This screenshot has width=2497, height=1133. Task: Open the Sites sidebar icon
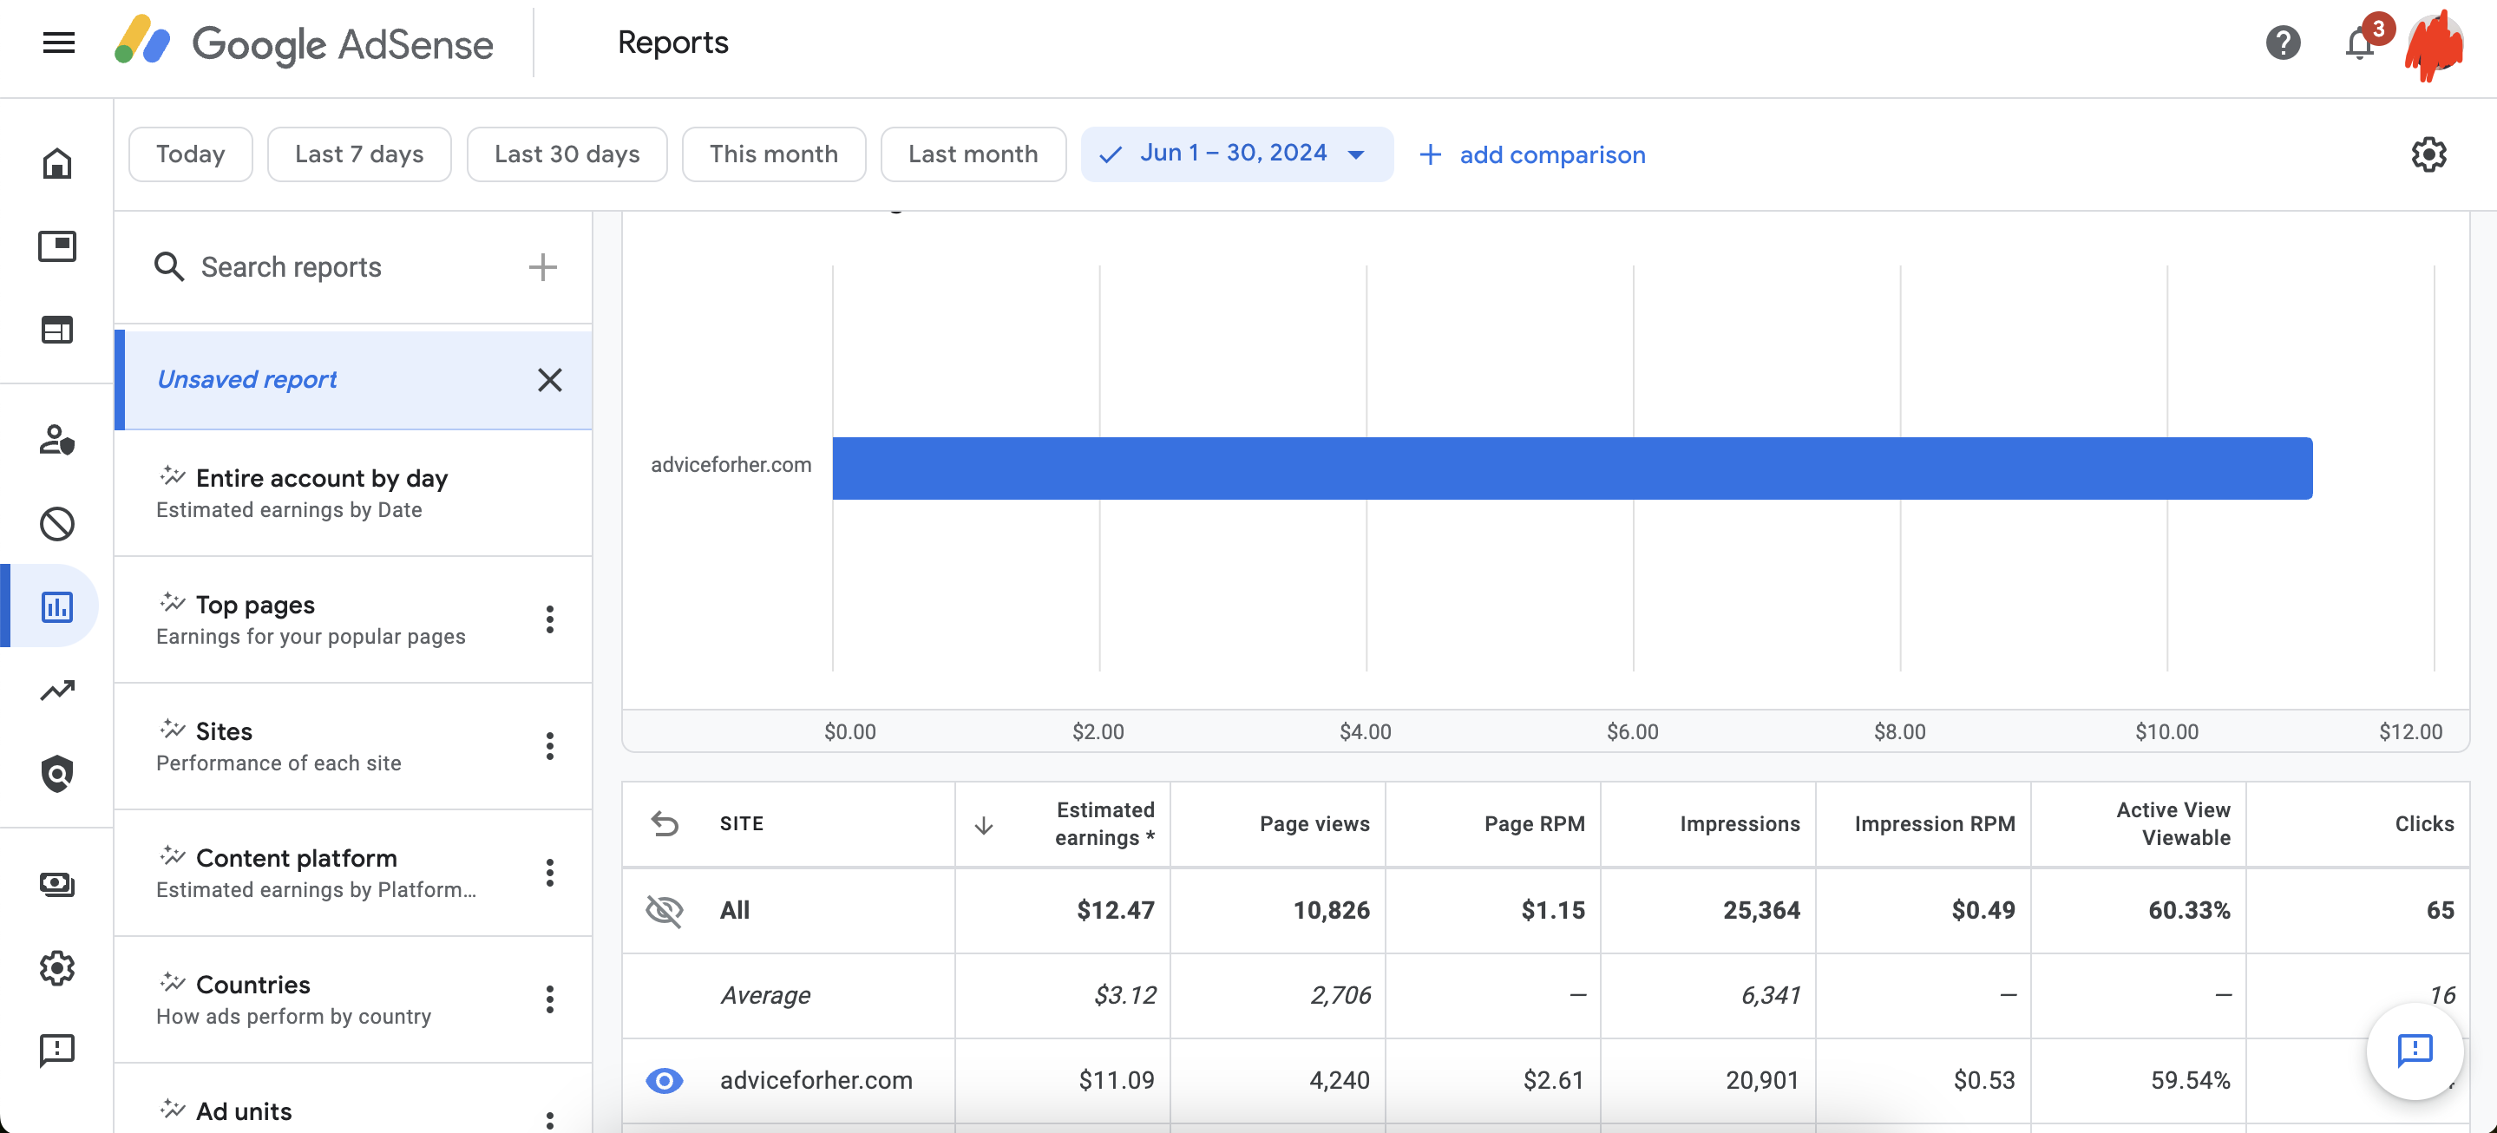[x=57, y=330]
